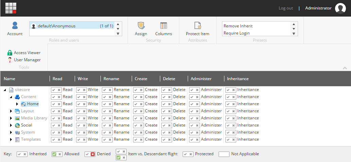Collapse the Content tree node
Viewport: 351px width, 162px height.
coord(11,97)
